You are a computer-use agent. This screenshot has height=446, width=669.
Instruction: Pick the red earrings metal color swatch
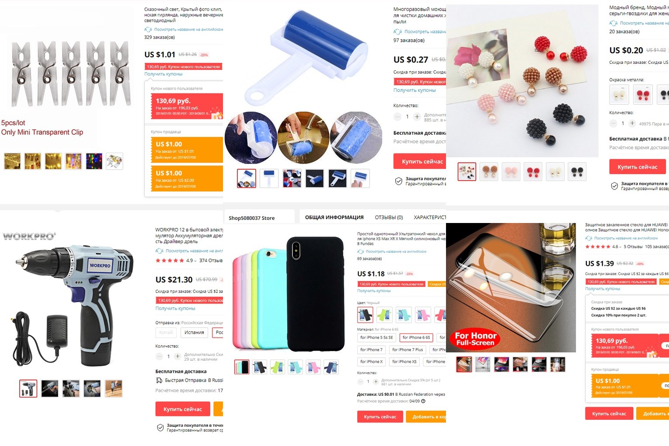[x=643, y=94]
